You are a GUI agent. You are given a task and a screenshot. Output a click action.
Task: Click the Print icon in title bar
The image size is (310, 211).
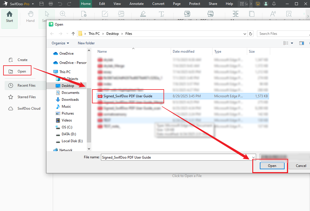51,4
